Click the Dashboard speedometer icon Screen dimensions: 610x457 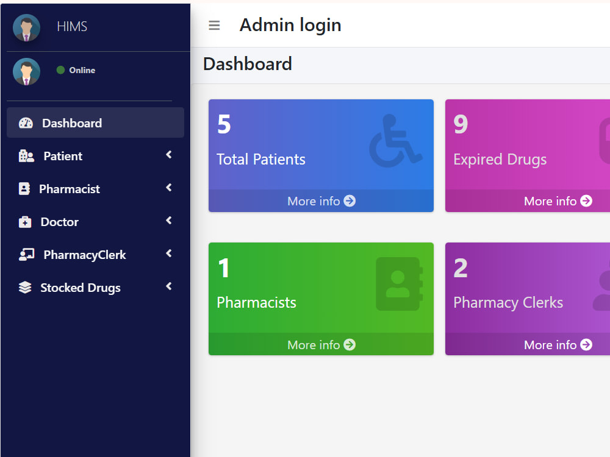click(x=26, y=123)
